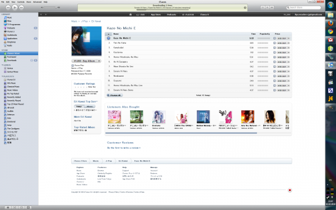Stop the download in the status display

[245, 7]
